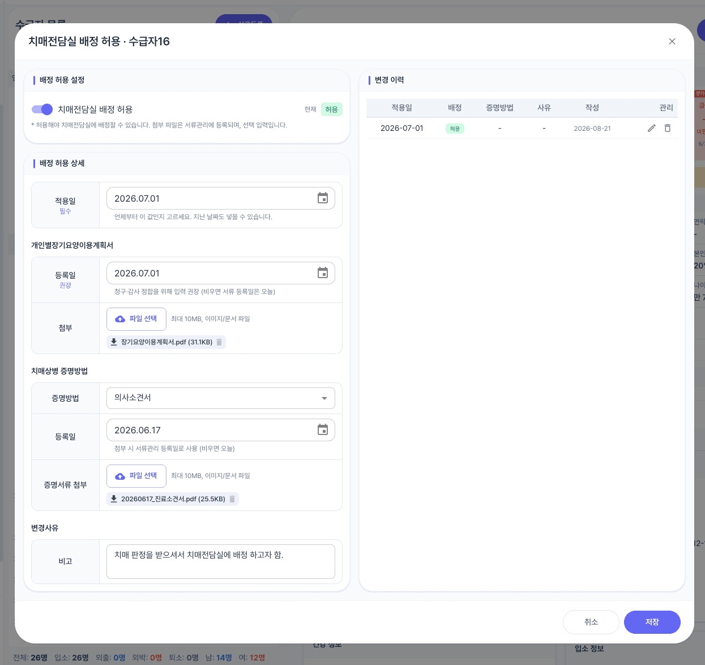Click the 현재 허용 status badge

click(332, 109)
